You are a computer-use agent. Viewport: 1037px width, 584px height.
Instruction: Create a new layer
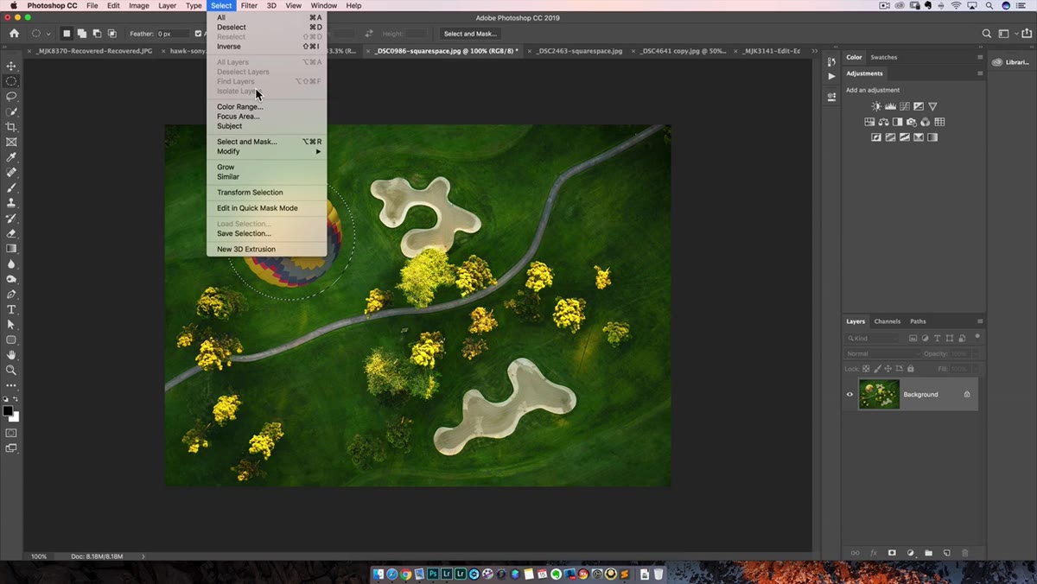(x=946, y=553)
